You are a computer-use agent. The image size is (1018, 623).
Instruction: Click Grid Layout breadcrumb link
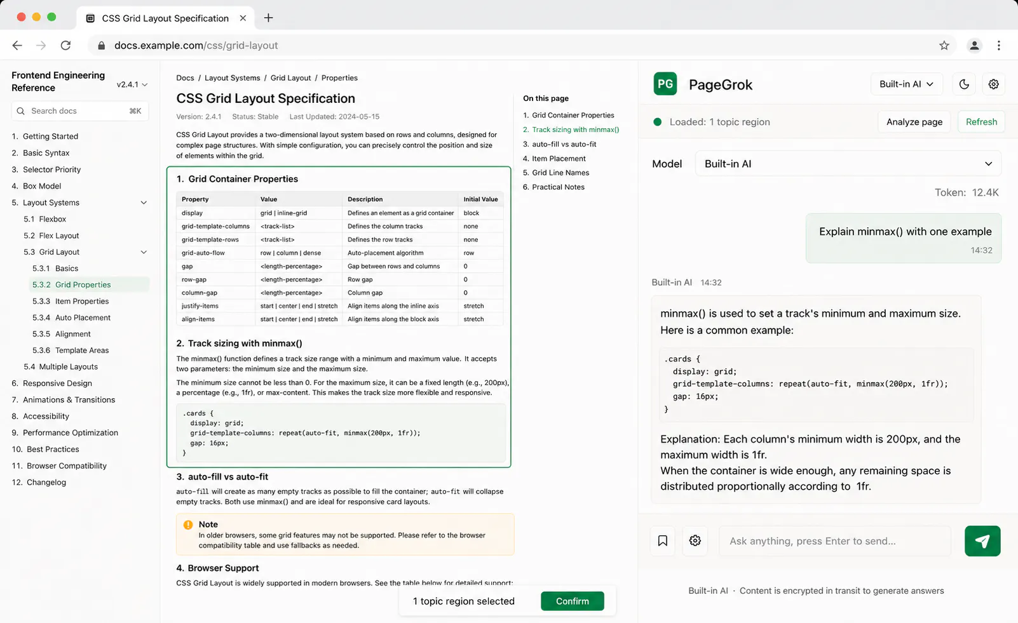point(290,77)
